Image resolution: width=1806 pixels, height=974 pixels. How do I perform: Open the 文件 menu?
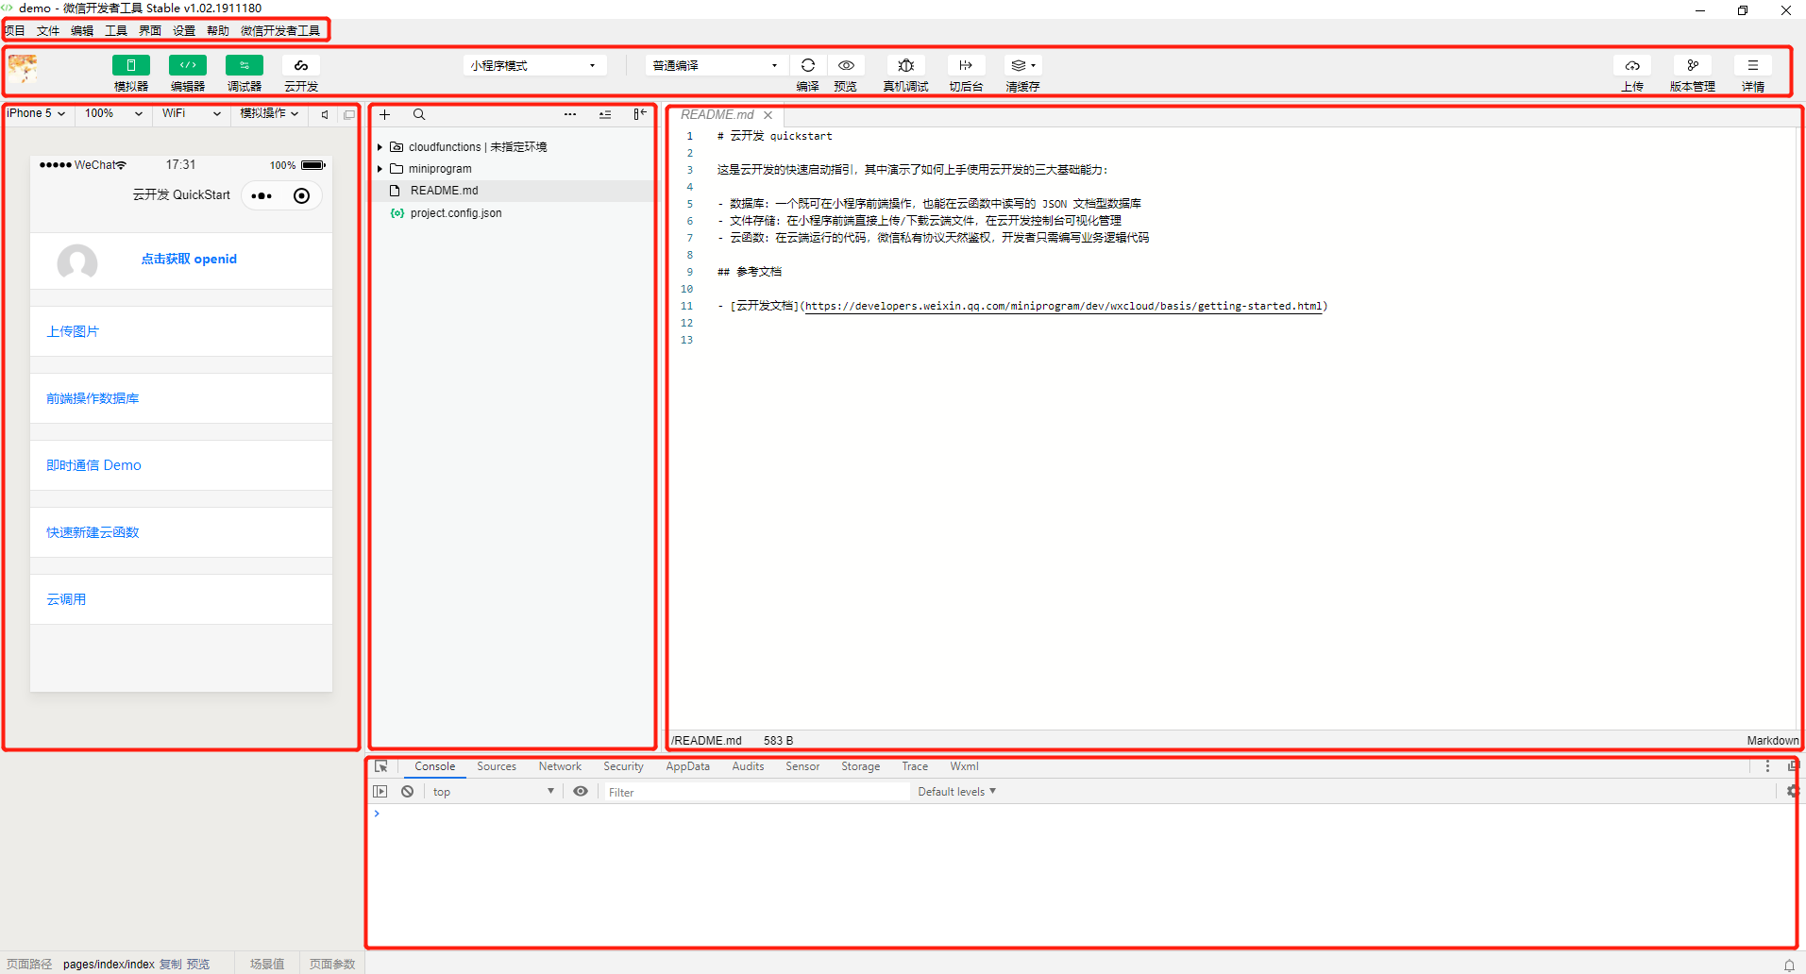(48, 31)
